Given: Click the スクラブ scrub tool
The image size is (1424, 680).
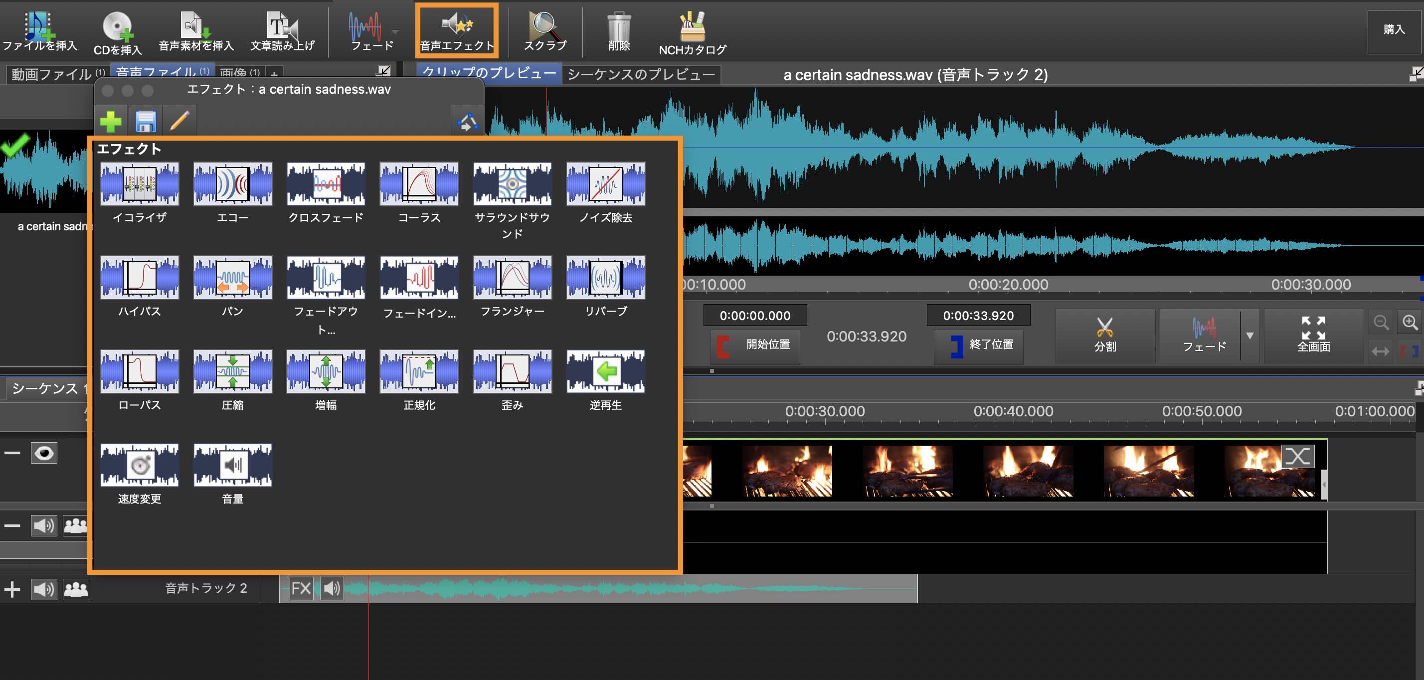Looking at the screenshot, I should pos(543,30).
